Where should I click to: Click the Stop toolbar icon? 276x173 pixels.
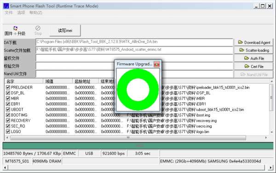tap(38, 28)
